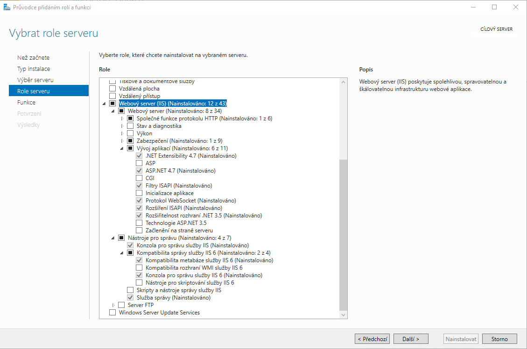Select Rozšiřitelnost rozhraní .NET 3.5 row
This screenshot has height=349, width=527.
204,216
